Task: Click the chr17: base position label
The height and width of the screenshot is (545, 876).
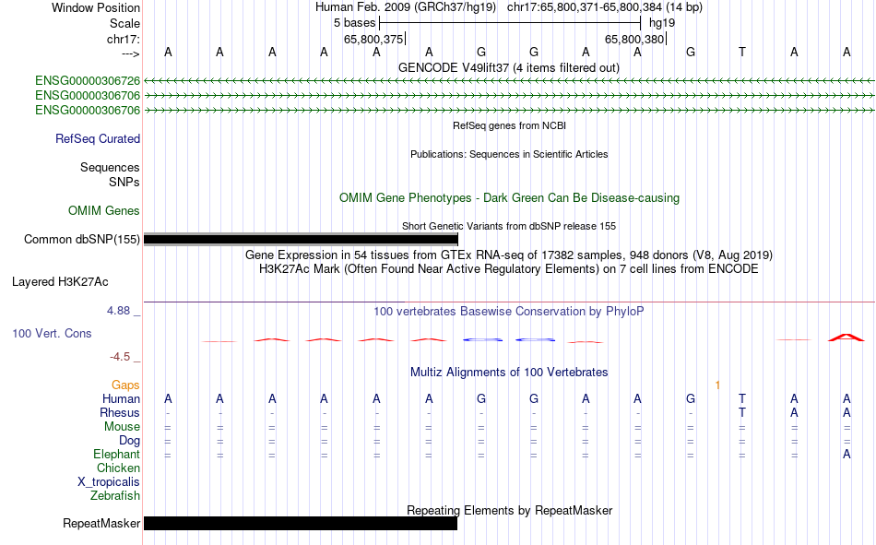Action: 124,39
